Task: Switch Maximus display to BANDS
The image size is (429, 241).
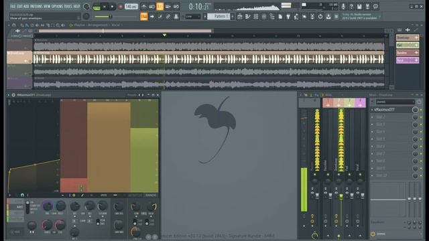Action: tap(150, 195)
